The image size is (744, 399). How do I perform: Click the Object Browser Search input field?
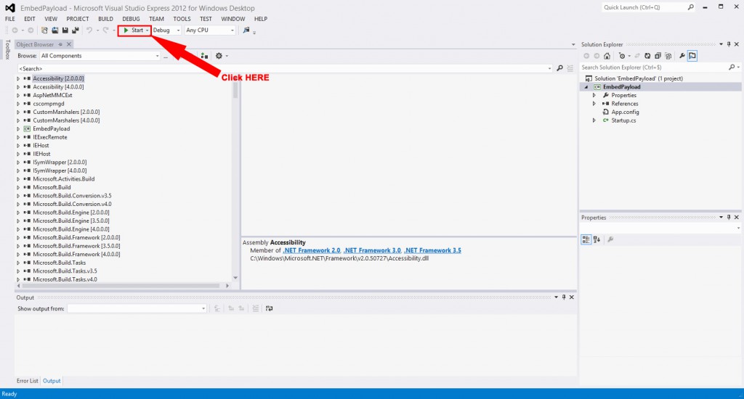[284, 69]
